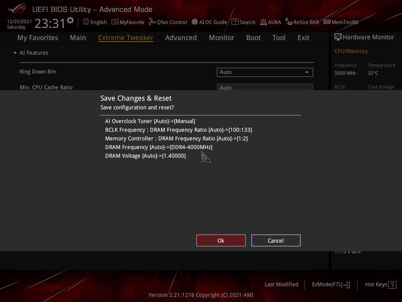
Task: Go to the Monitor tab
Action: pyautogui.click(x=221, y=38)
